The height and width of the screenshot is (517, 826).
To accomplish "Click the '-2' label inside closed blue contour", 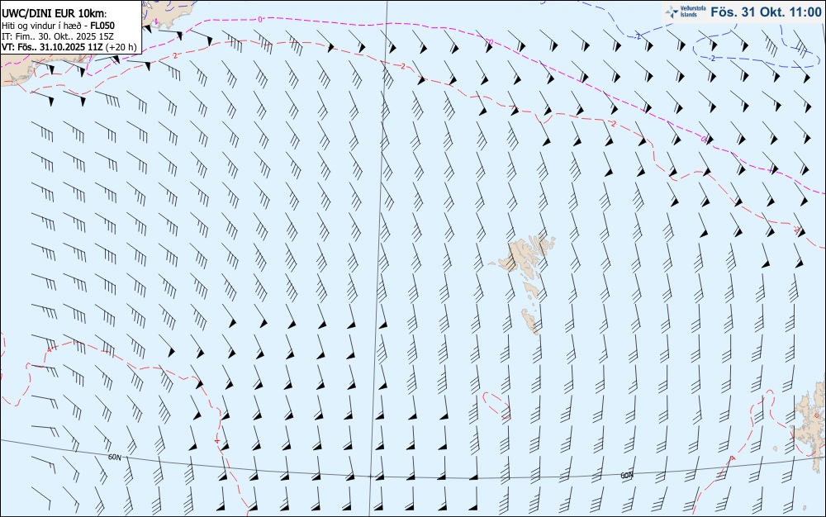I will click(x=711, y=58).
